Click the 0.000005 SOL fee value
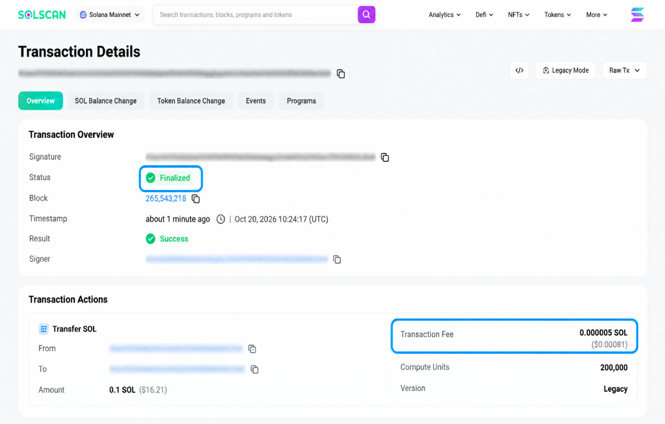The image size is (665, 424). pyautogui.click(x=604, y=333)
